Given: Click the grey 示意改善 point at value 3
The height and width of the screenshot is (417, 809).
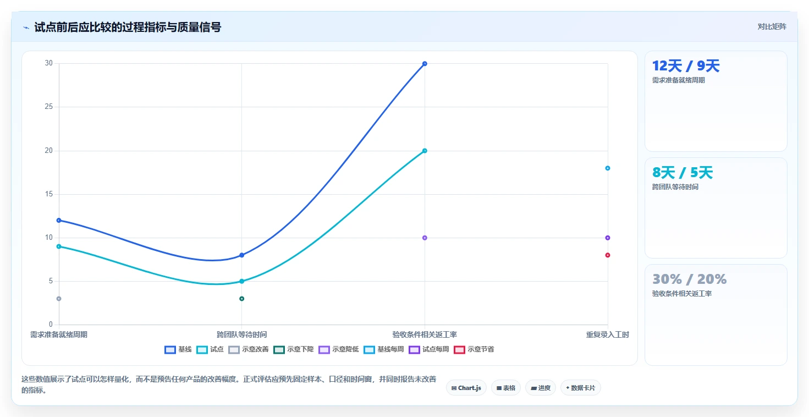Looking at the screenshot, I should click(x=59, y=299).
